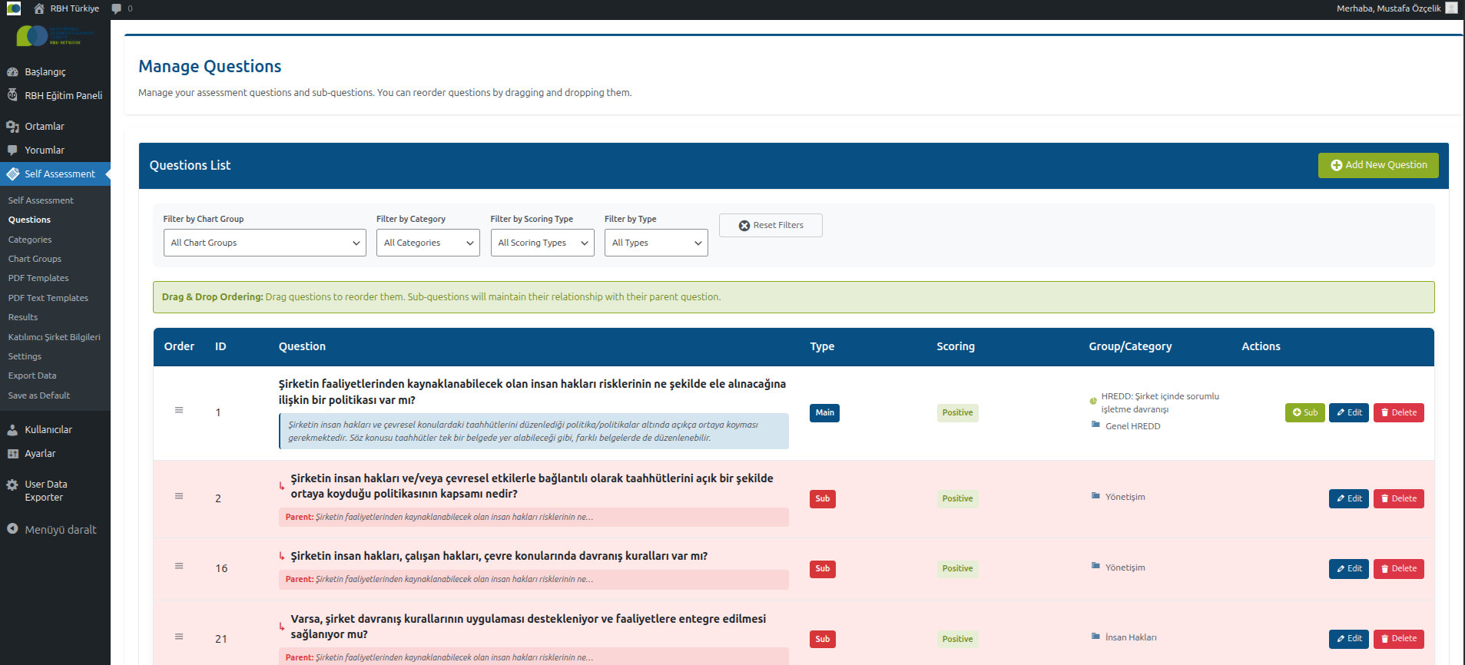Click the Başlangıç dashboard icon
The height and width of the screenshot is (665, 1465).
pyautogui.click(x=12, y=72)
